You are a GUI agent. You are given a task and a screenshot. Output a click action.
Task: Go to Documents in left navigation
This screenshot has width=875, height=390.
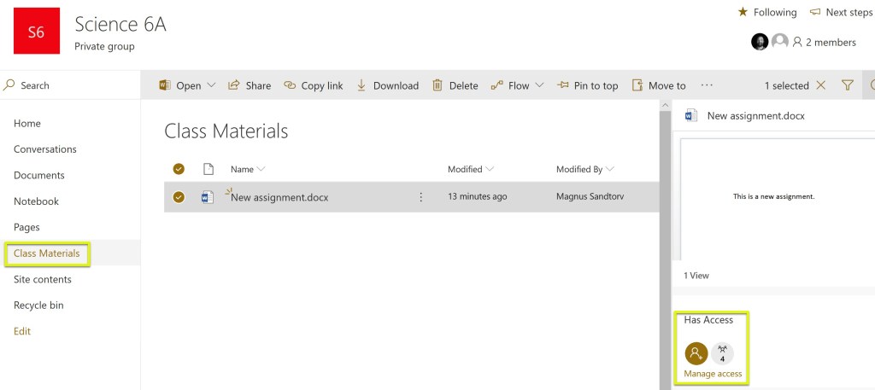pos(39,175)
